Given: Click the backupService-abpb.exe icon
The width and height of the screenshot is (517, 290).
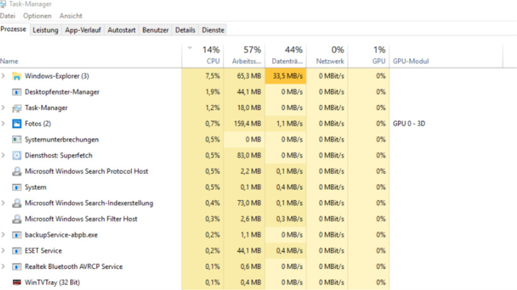Looking at the screenshot, I should (16, 235).
